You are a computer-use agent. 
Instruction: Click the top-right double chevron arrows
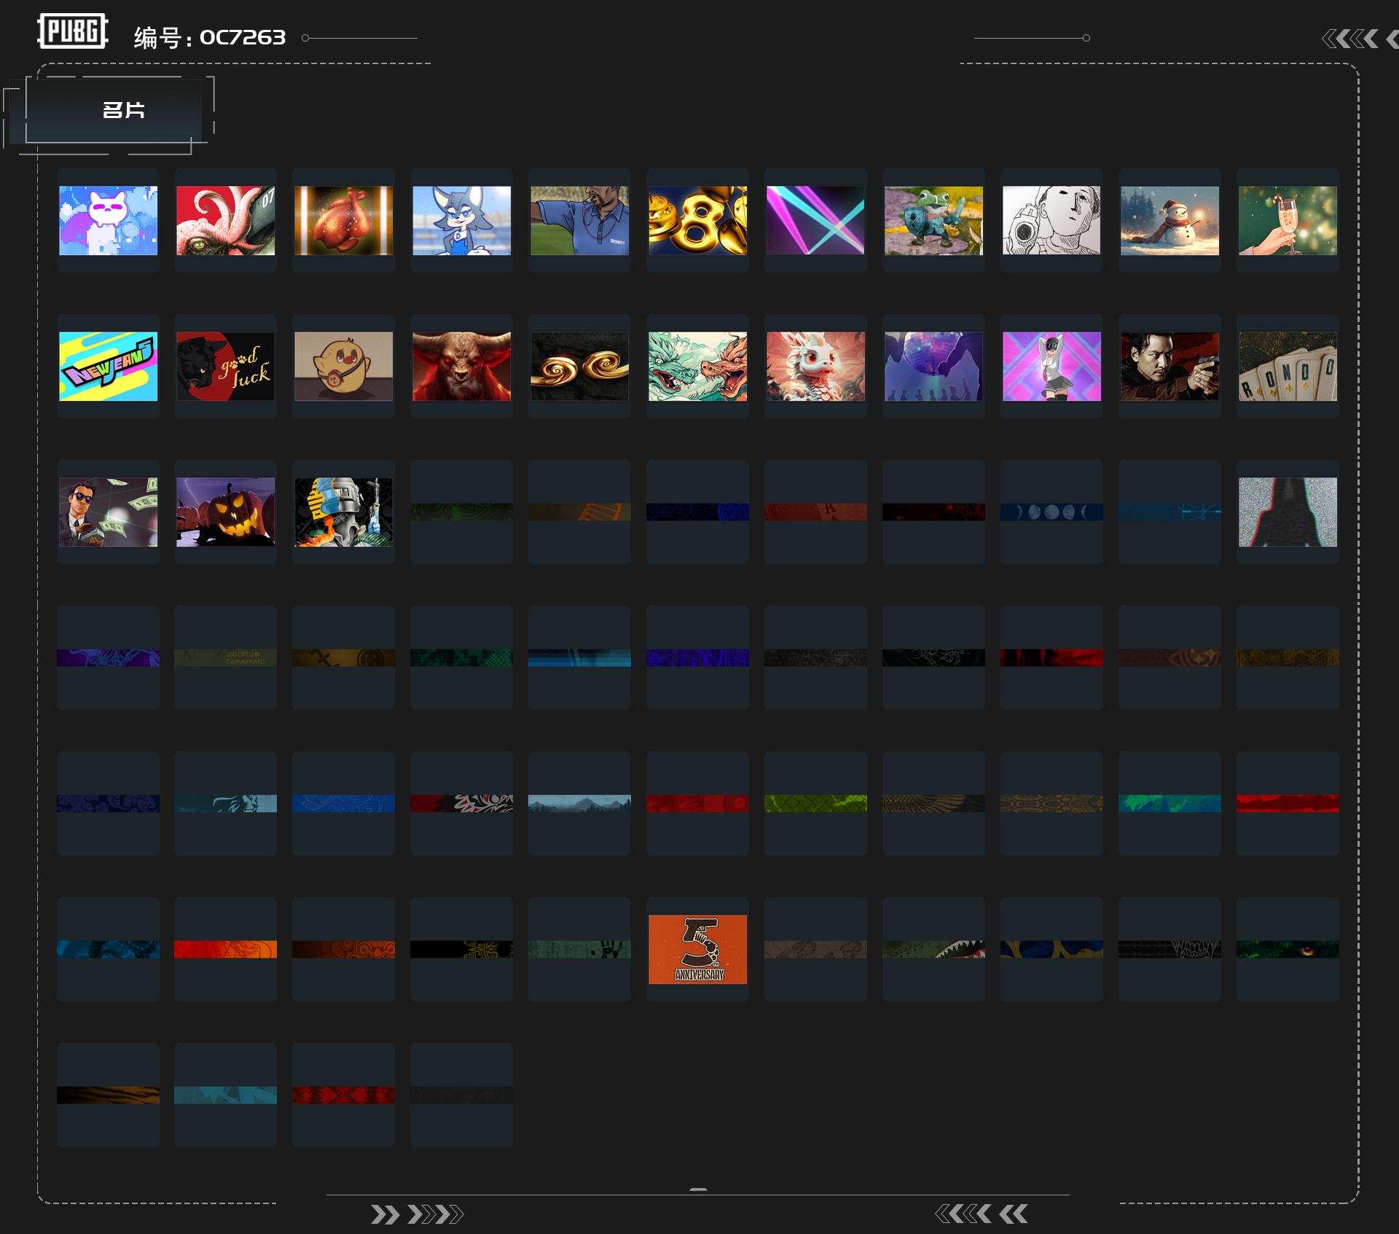(1360, 39)
